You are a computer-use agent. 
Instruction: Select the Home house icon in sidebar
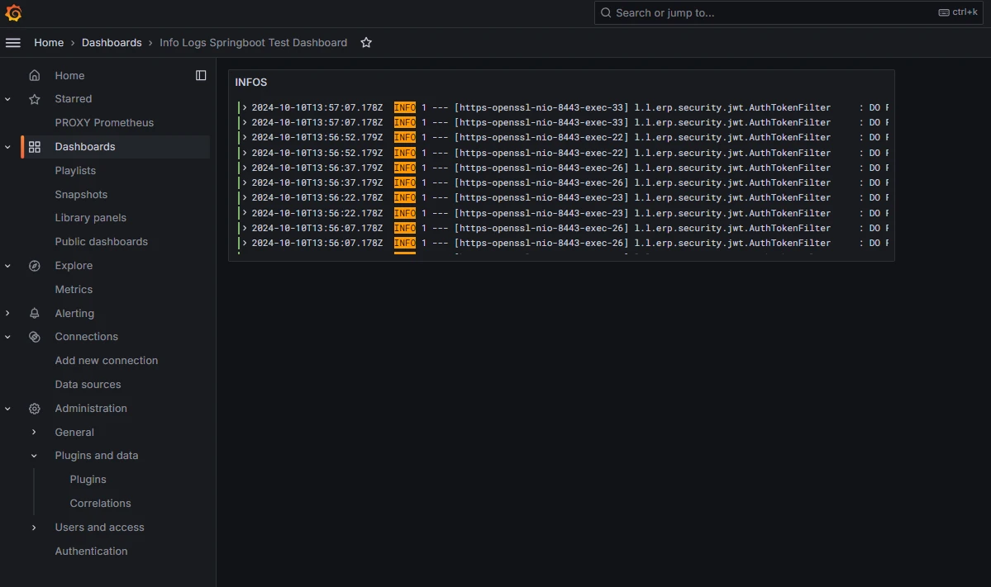coord(34,74)
